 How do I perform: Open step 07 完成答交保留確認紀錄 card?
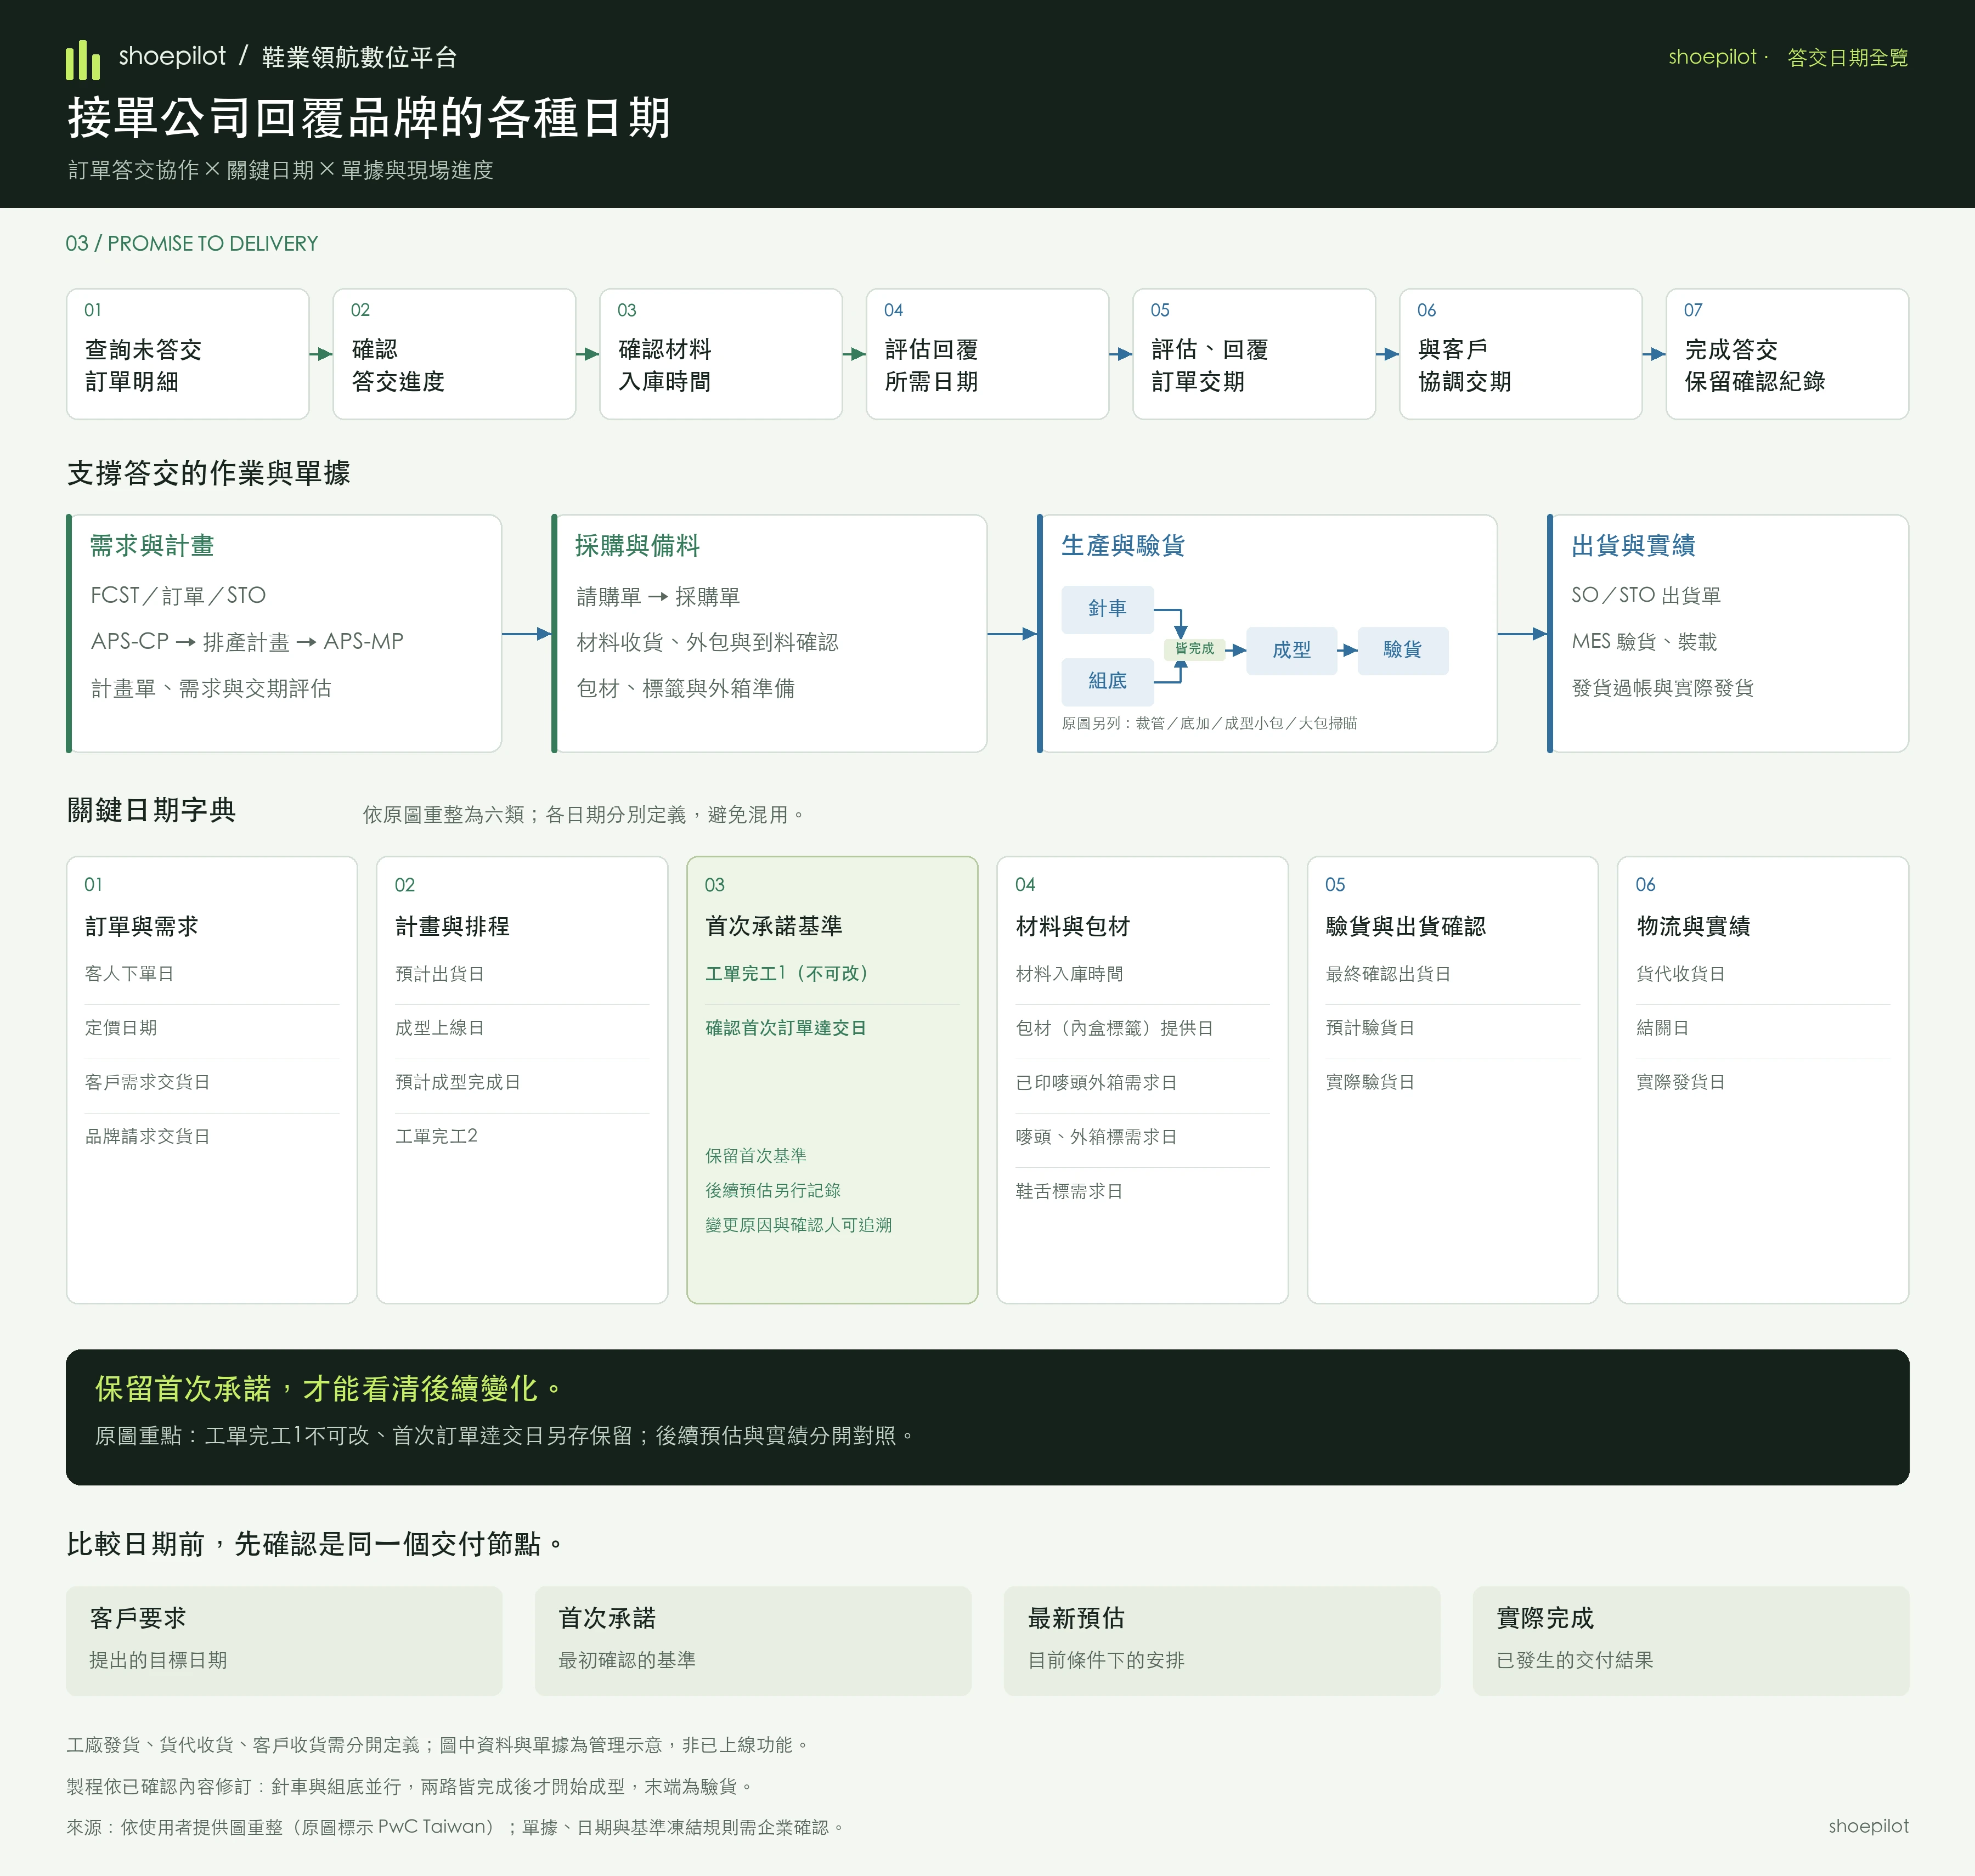1787,354
